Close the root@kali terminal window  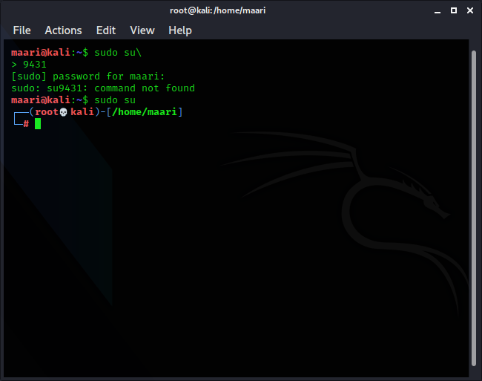coord(469,10)
